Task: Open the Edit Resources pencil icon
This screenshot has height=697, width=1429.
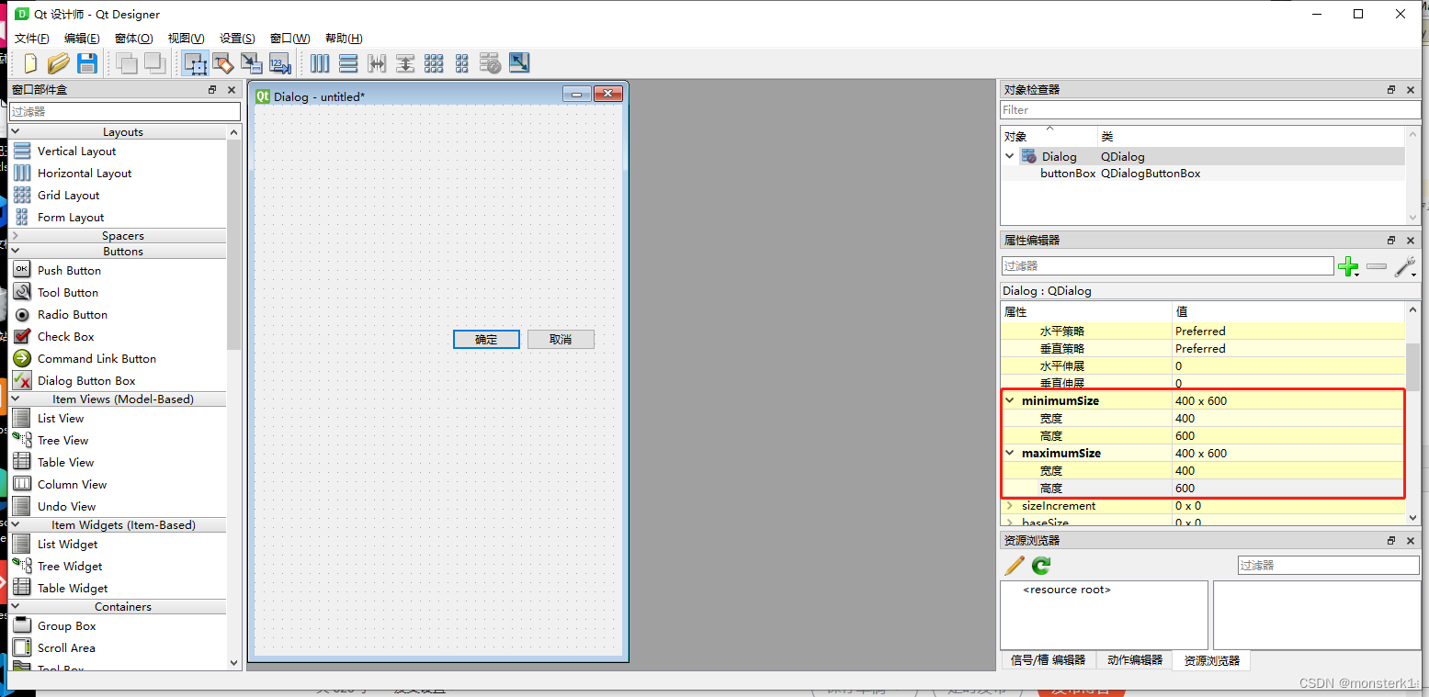Action: click(x=1014, y=566)
